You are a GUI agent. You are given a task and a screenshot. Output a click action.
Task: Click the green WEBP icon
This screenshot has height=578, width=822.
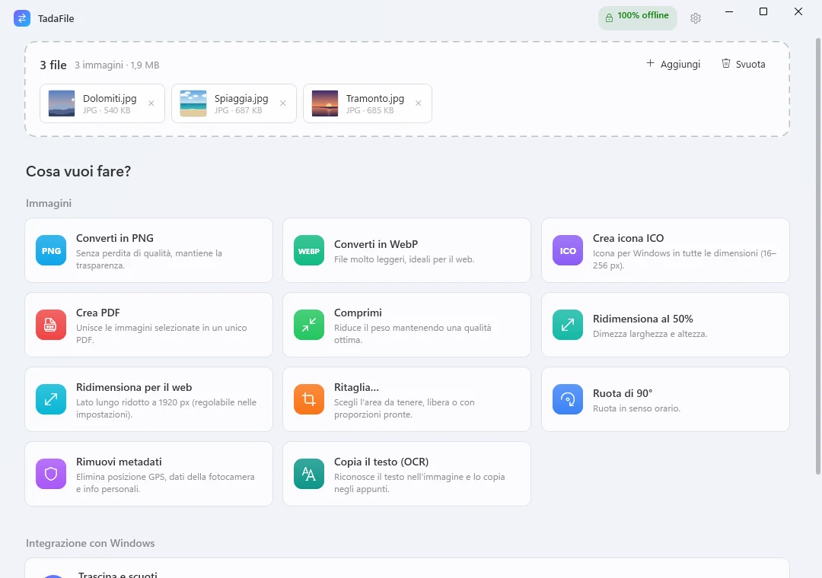[x=309, y=250]
